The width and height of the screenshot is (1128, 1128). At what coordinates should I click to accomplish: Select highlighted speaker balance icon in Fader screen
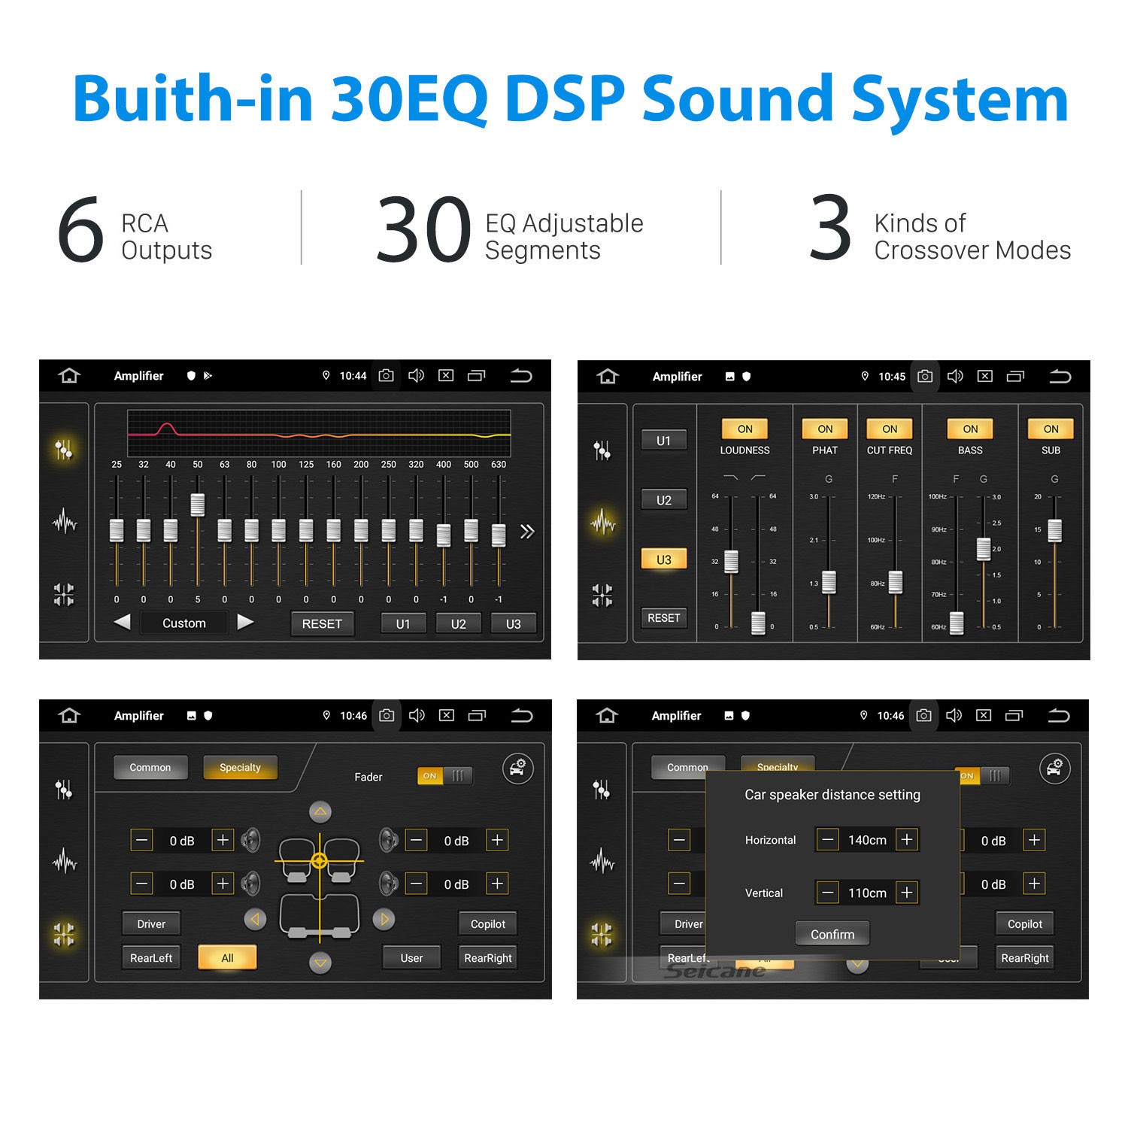point(64,934)
